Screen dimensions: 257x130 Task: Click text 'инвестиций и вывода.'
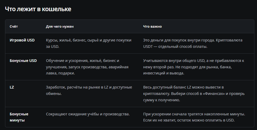click(x=164, y=73)
